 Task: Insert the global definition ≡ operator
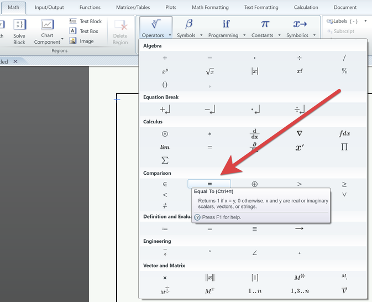pos(255,229)
